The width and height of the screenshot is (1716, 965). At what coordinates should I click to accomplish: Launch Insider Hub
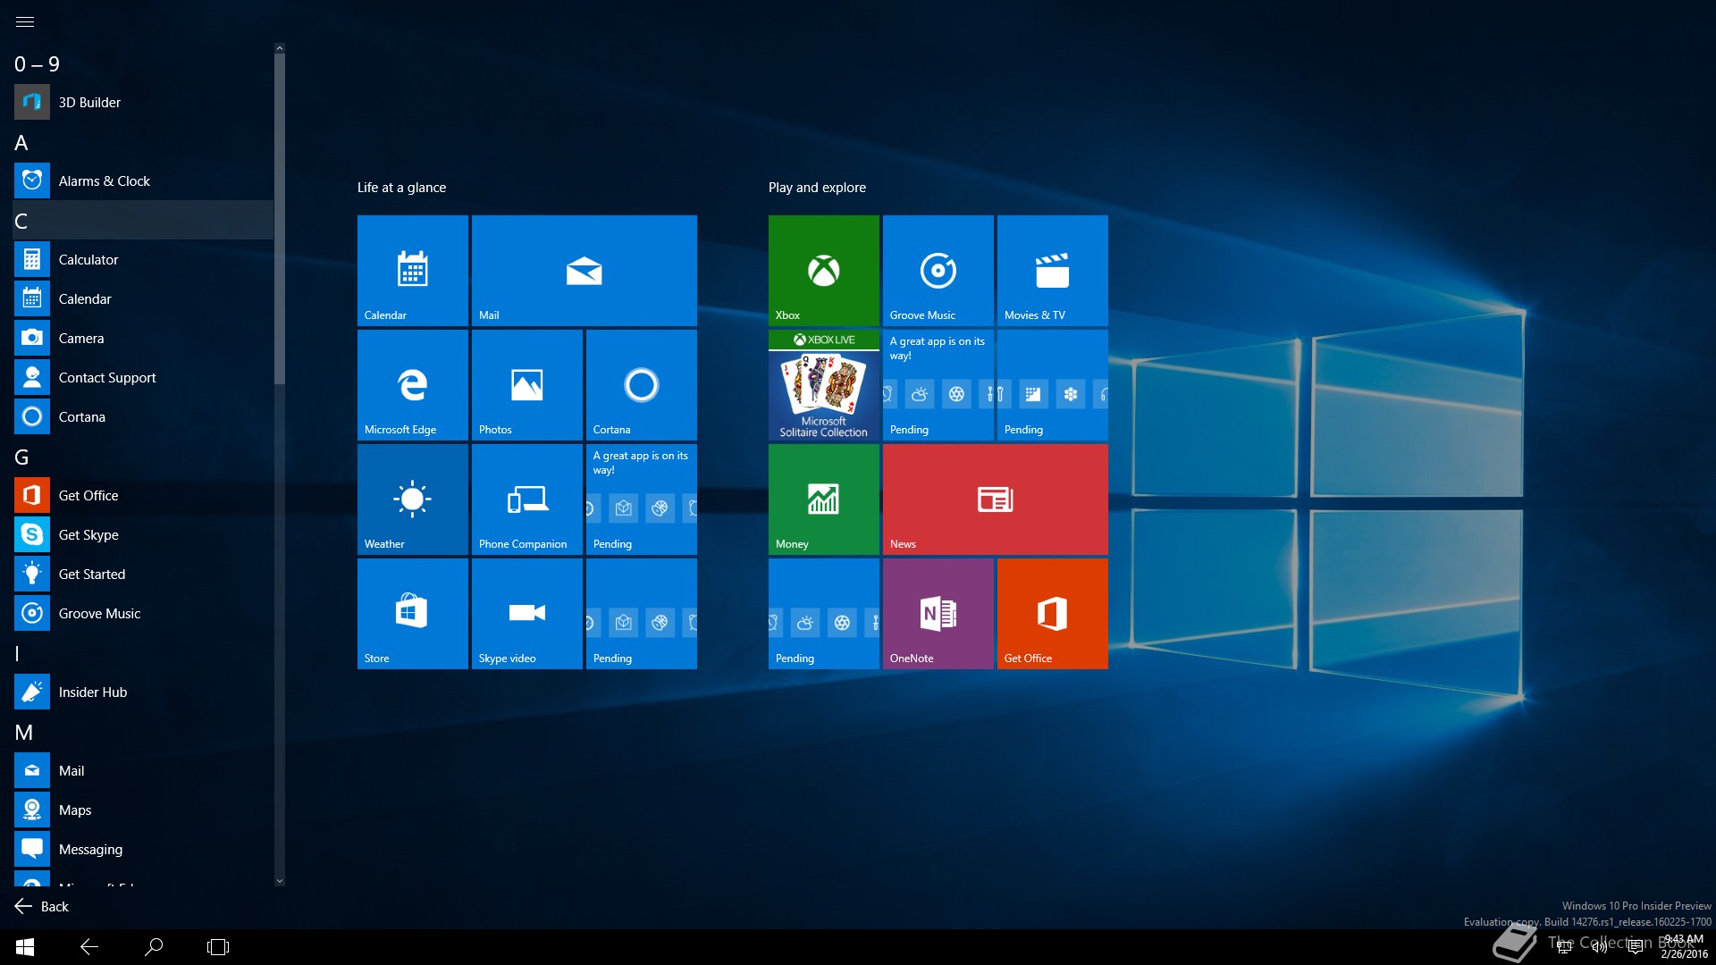143,692
